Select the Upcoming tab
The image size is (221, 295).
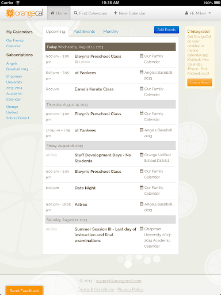pyautogui.click(x=55, y=32)
